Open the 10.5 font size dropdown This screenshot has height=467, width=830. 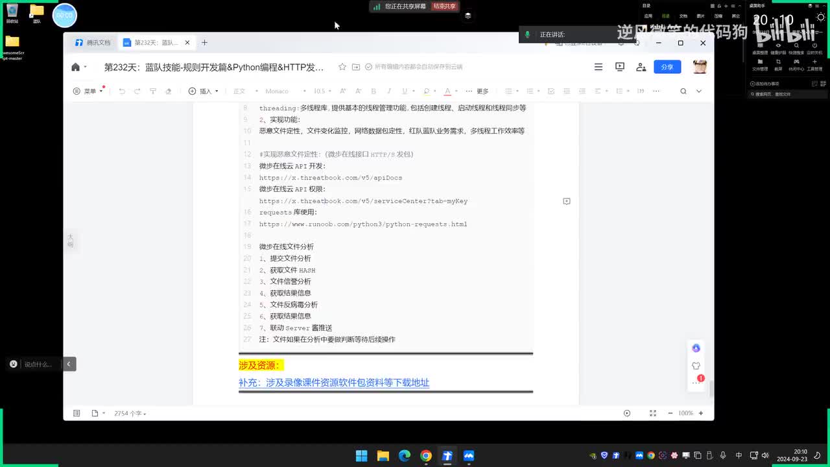point(322,91)
